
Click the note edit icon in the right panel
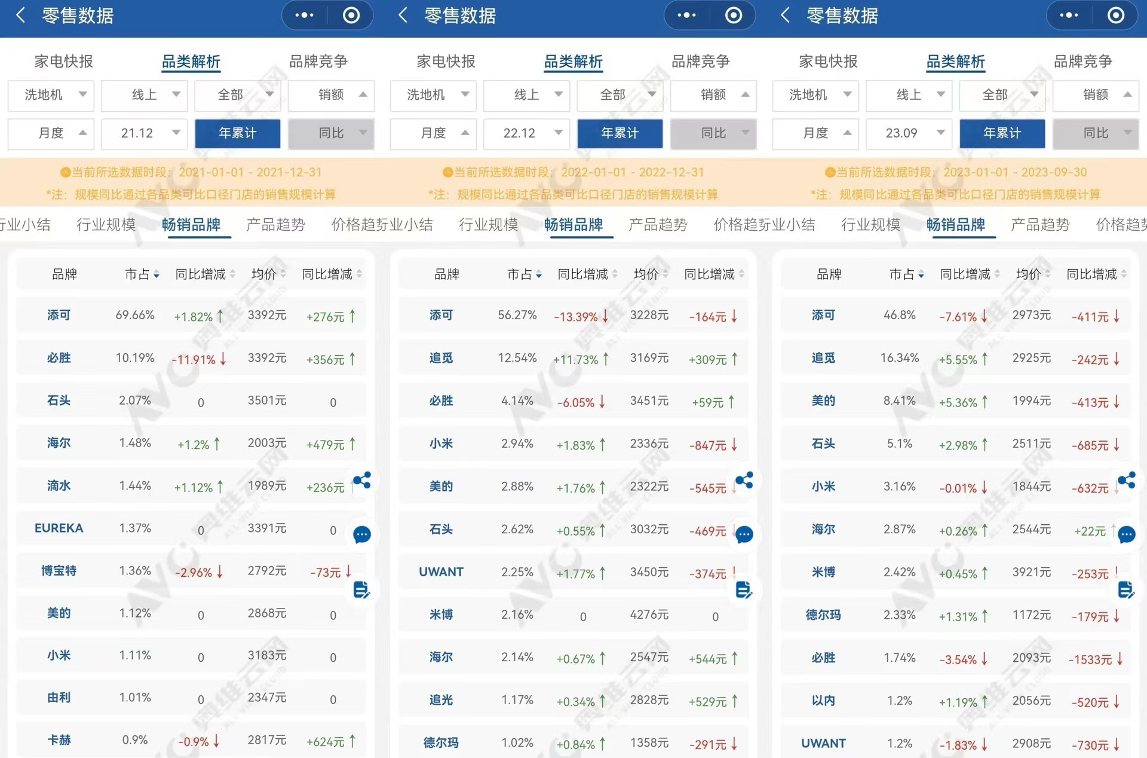[x=1126, y=590]
